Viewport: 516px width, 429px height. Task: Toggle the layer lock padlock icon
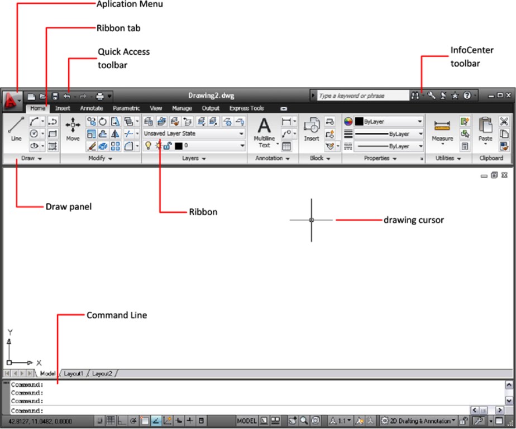click(167, 146)
